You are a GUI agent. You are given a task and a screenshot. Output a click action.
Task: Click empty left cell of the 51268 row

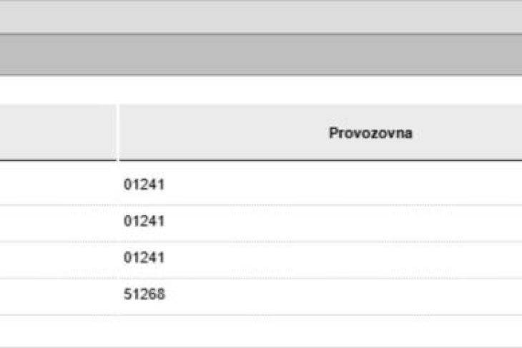57,294
